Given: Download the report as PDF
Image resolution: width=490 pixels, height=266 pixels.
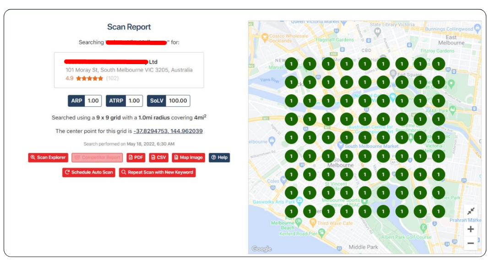Looking at the screenshot, I should coord(136,157).
